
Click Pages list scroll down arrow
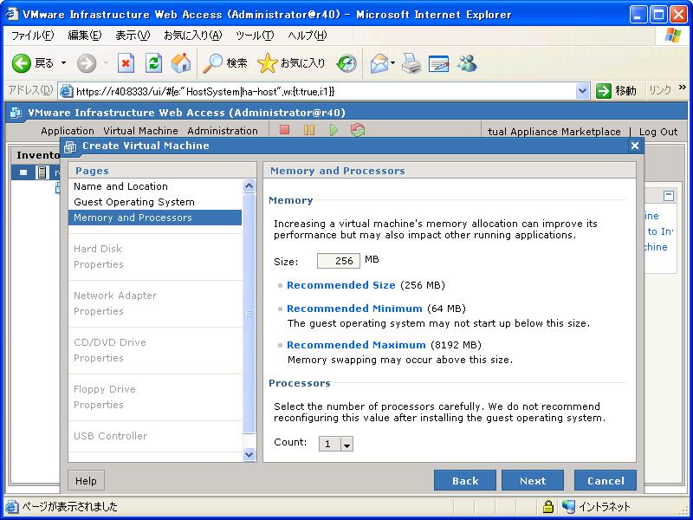coord(249,454)
